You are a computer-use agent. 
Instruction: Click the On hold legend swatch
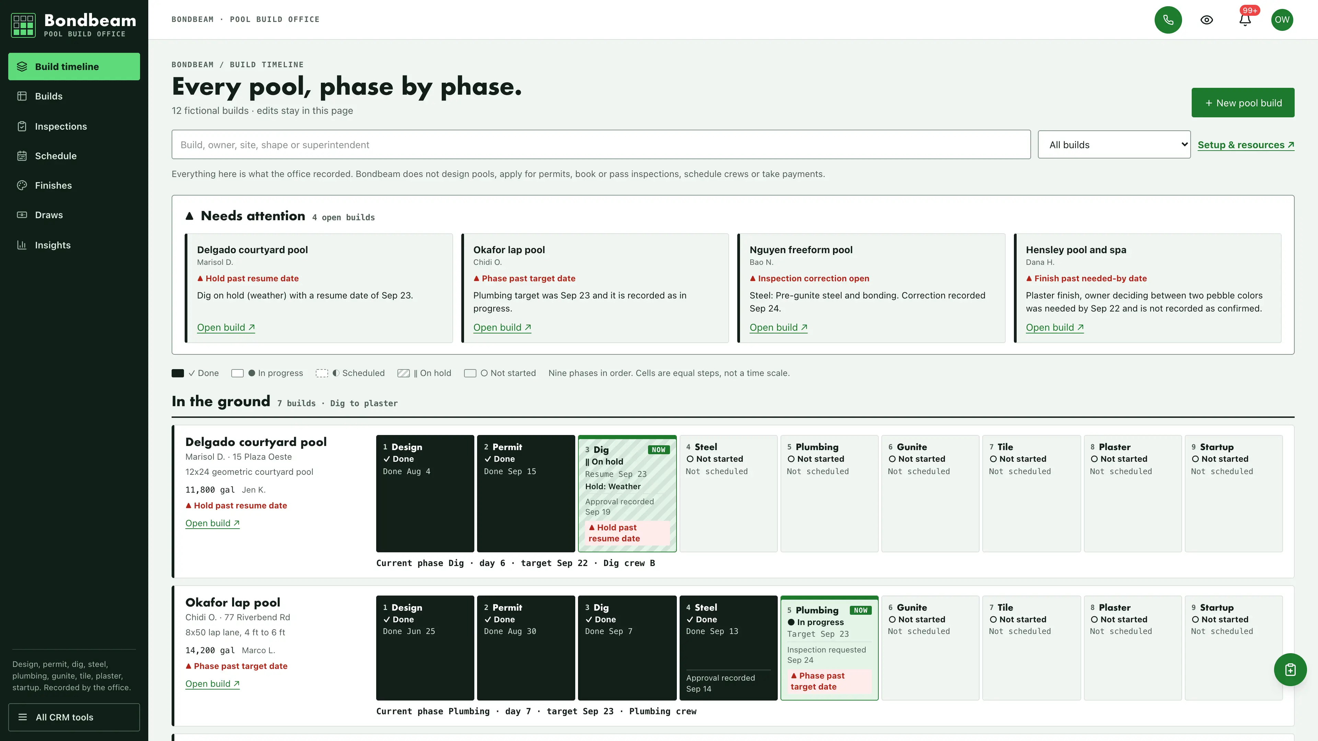tap(404, 373)
